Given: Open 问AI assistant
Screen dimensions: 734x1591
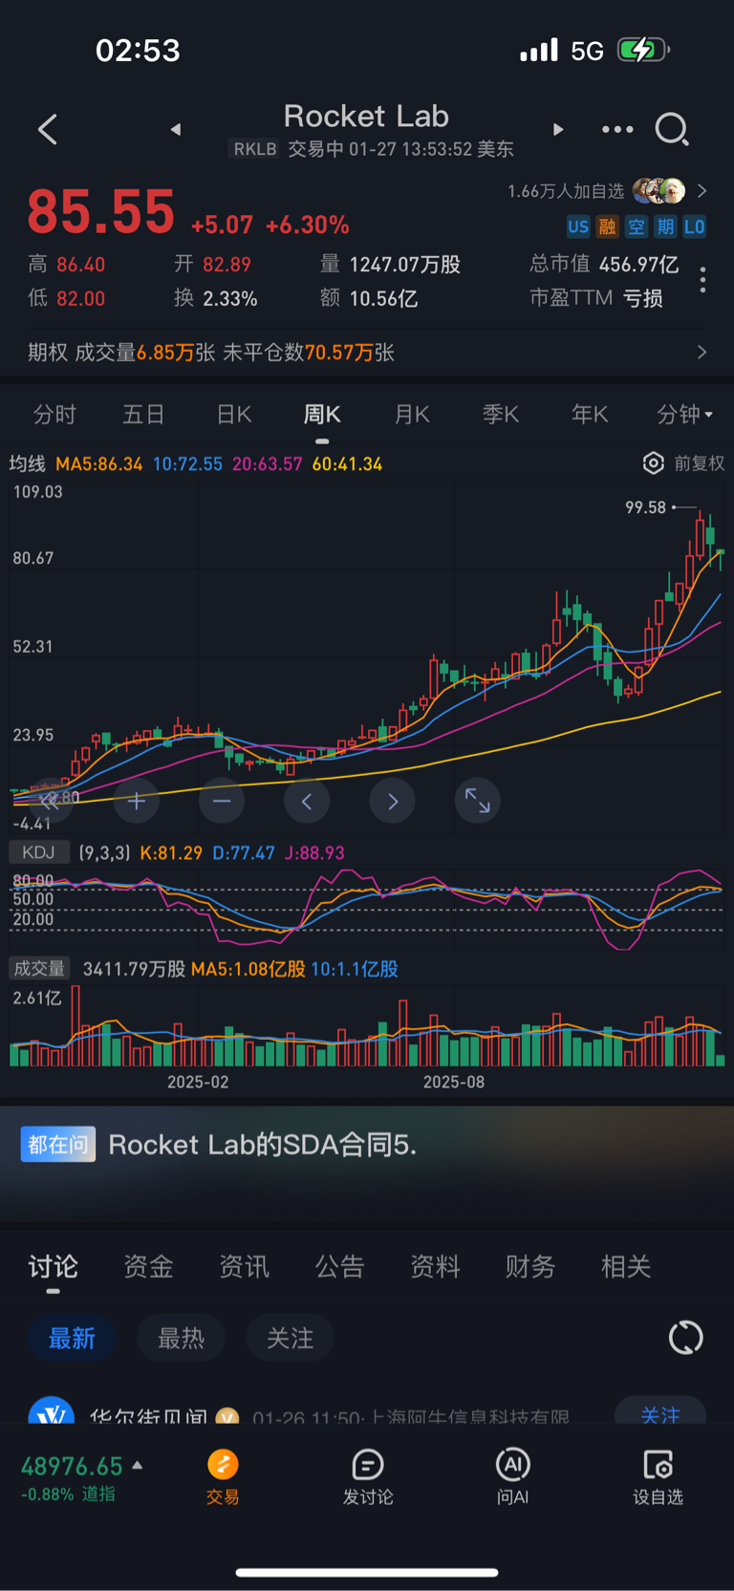Looking at the screenshot, I should coord(512,1477).
